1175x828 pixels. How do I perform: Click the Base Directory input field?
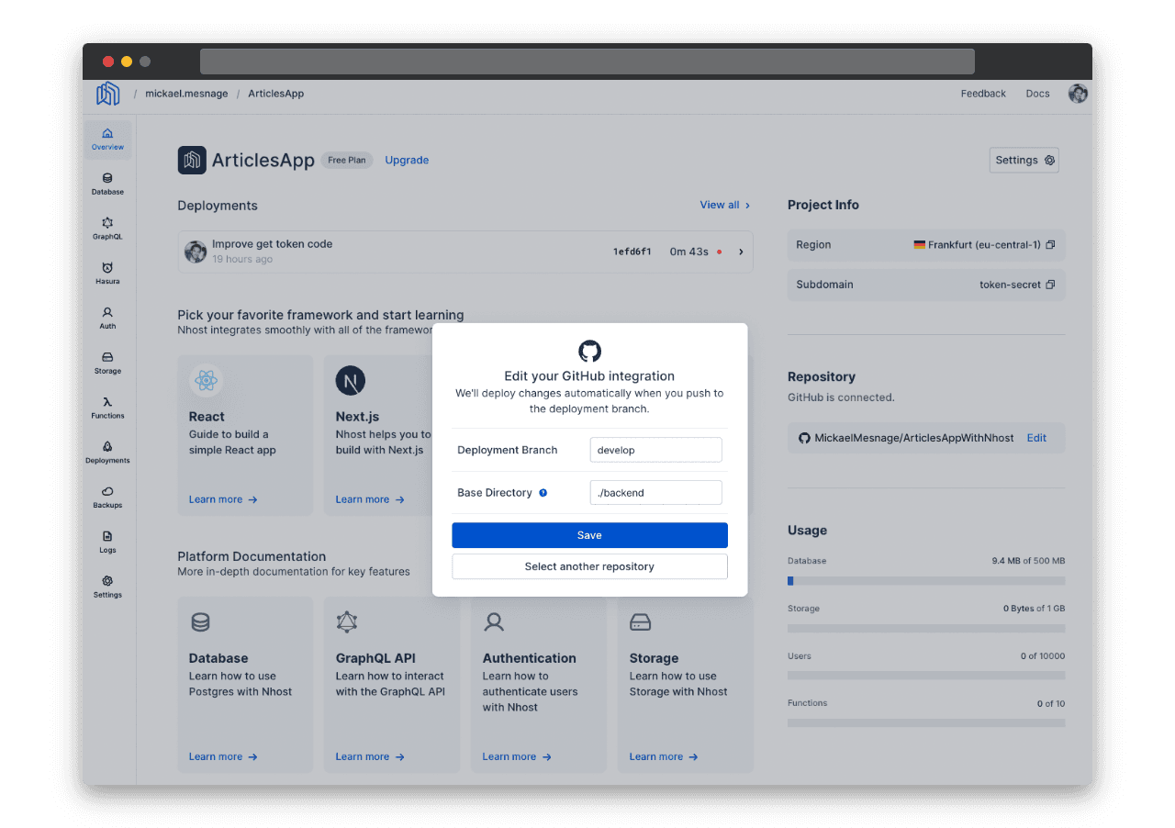coord(655,493)
